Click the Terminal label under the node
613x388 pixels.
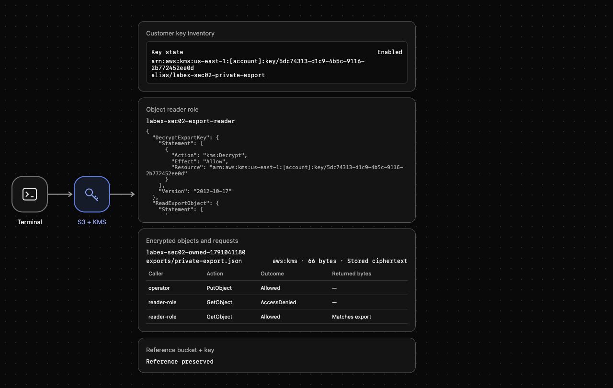click(x=30, y=222)
